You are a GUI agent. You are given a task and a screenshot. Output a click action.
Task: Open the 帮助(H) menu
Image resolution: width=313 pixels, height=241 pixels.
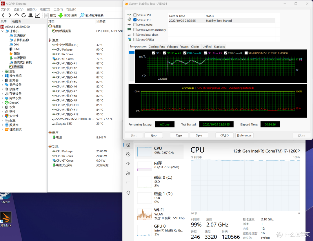point(71,9)
